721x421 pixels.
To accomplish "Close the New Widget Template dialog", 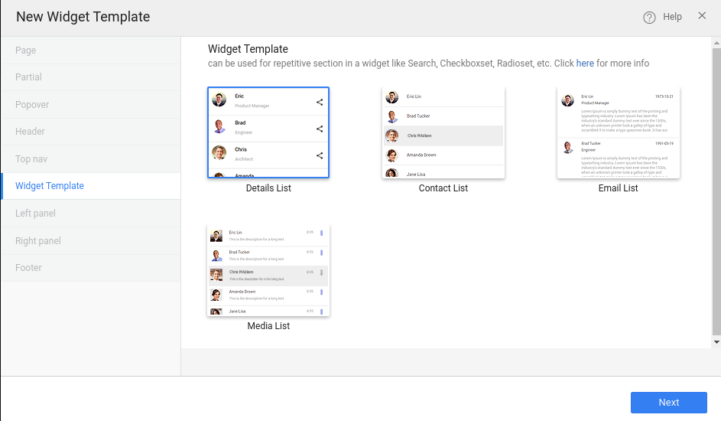I will [702, 16].
